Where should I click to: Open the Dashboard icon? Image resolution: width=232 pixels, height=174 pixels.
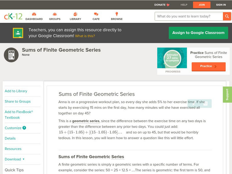[34, 14]
